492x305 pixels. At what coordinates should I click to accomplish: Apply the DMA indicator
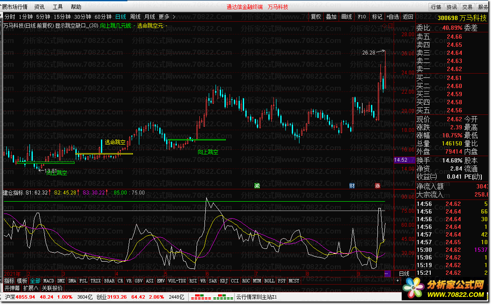point(72,281)
